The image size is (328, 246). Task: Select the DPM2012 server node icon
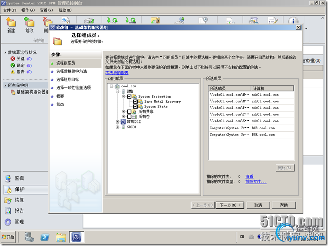pyautogui.click(x=123, y=122)
